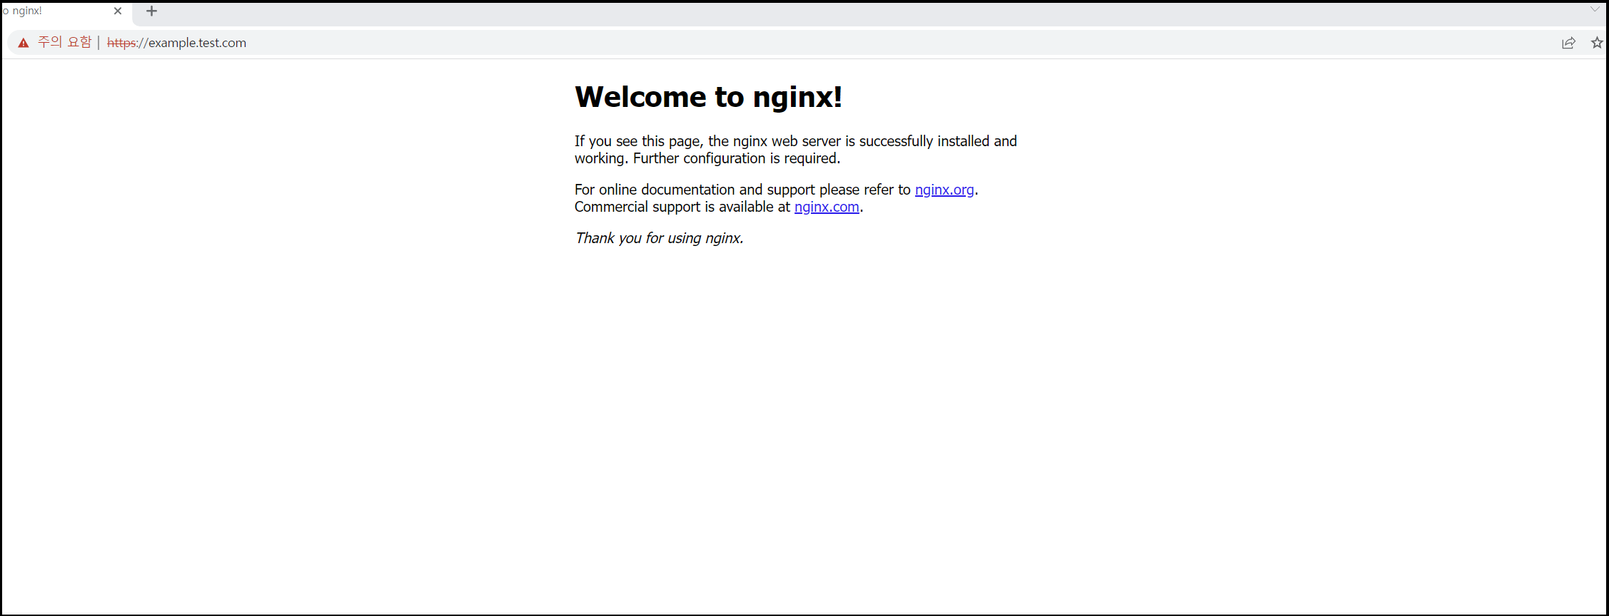Expand the tab search chevron at top right
This screenshot has width=1609, height=616.
click(x=1595, y=9)
